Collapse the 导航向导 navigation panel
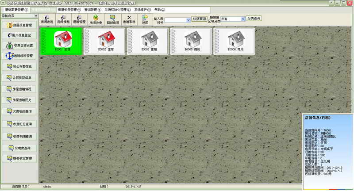354x191 pixels. pos(35,15)
